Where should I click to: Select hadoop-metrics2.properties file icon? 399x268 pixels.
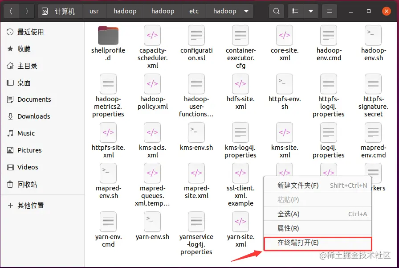[108, 84]
